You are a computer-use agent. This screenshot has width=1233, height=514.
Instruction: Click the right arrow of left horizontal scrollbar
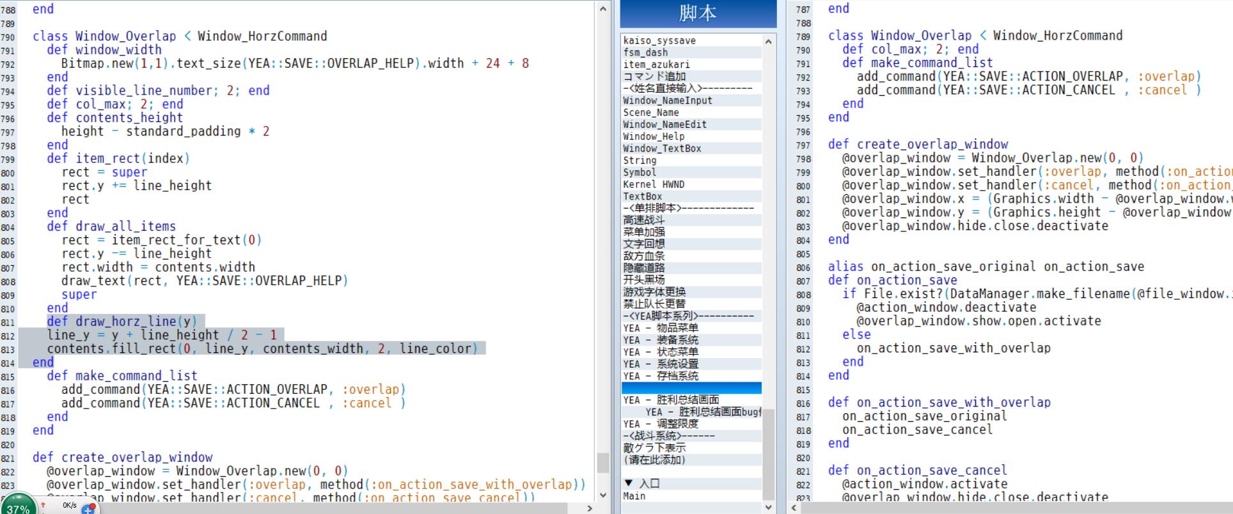[590, 508]
